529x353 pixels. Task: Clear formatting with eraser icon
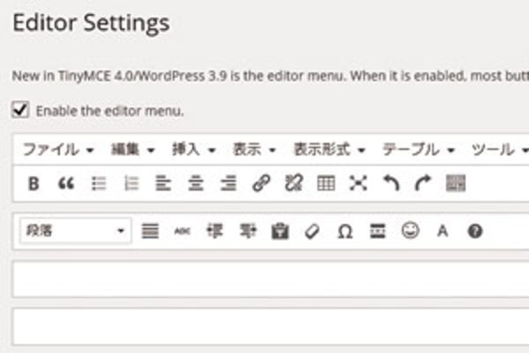point(312,232)
